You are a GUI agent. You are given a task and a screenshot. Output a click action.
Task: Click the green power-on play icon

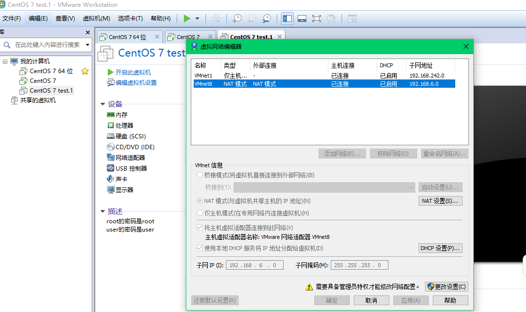187,19
